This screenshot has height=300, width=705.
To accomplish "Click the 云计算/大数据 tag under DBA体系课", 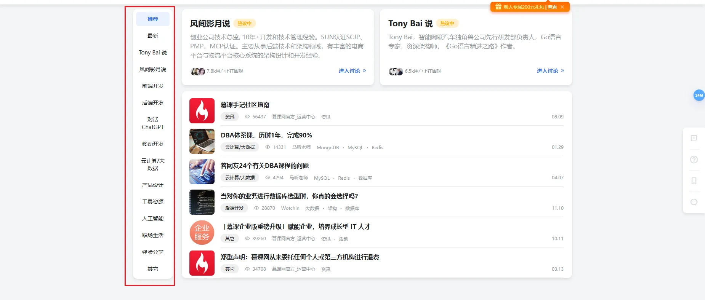I will (x=240, y=147).
